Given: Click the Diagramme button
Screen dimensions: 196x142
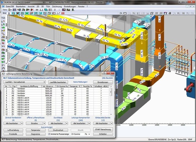Looking at the screenshot, I should coord(36,134).
